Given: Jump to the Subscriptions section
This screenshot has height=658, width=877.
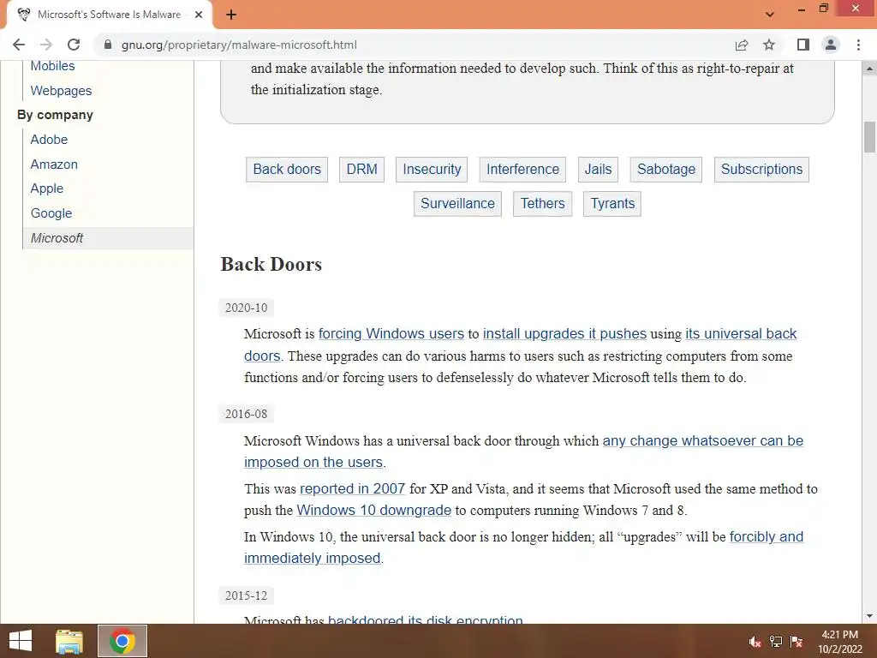Looking at the screenshot, I should (x=761, y=169).
